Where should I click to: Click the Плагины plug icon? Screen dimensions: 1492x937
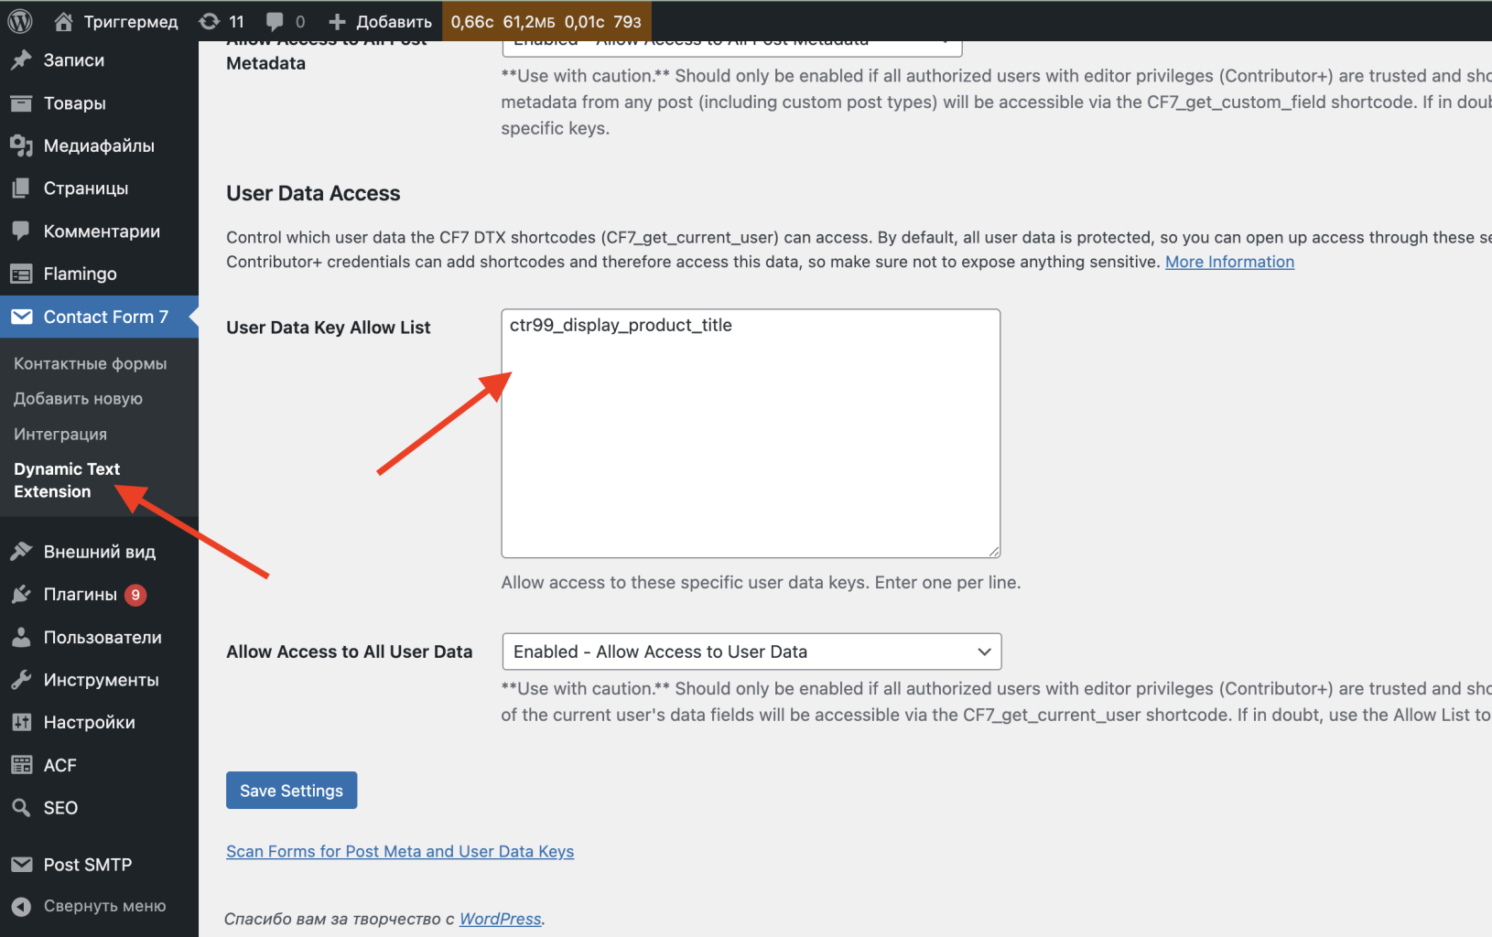click(21, 595)
